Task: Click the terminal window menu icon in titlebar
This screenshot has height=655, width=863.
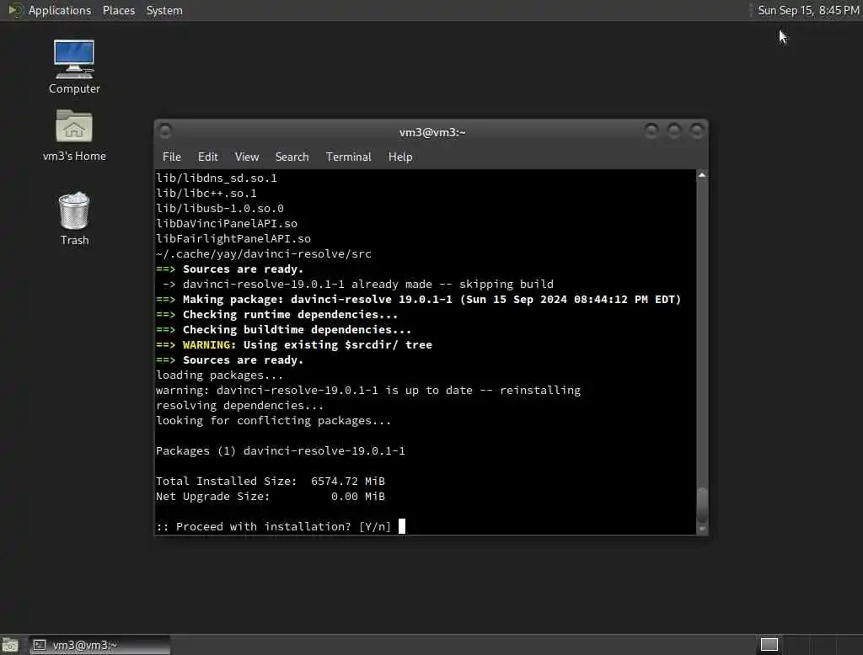Action: pyautogui.click(x=165, y=130)
